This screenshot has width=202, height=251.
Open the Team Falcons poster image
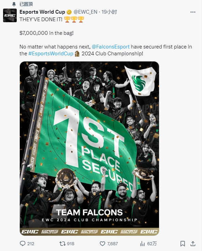89,149
